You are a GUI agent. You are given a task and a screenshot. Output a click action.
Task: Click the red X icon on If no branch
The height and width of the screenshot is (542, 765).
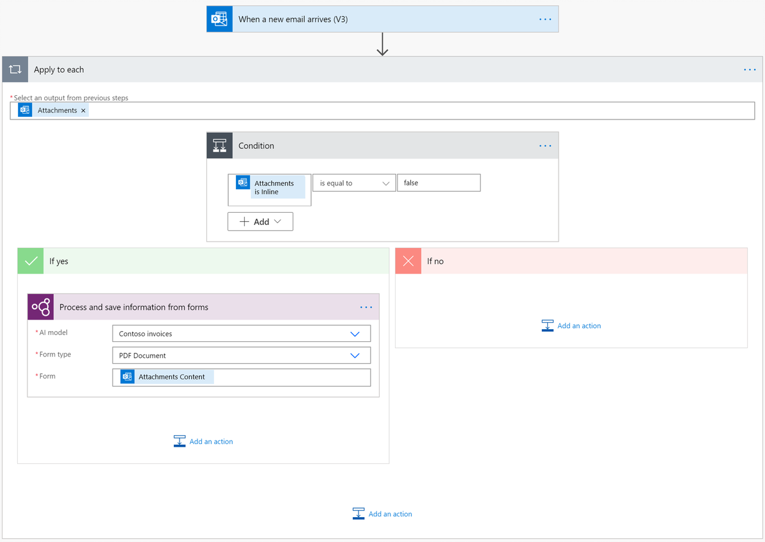[408, 261]
